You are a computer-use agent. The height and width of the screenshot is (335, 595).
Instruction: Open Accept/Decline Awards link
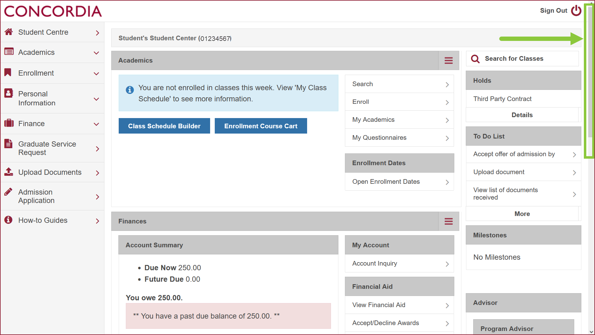[x=399, y=323]
